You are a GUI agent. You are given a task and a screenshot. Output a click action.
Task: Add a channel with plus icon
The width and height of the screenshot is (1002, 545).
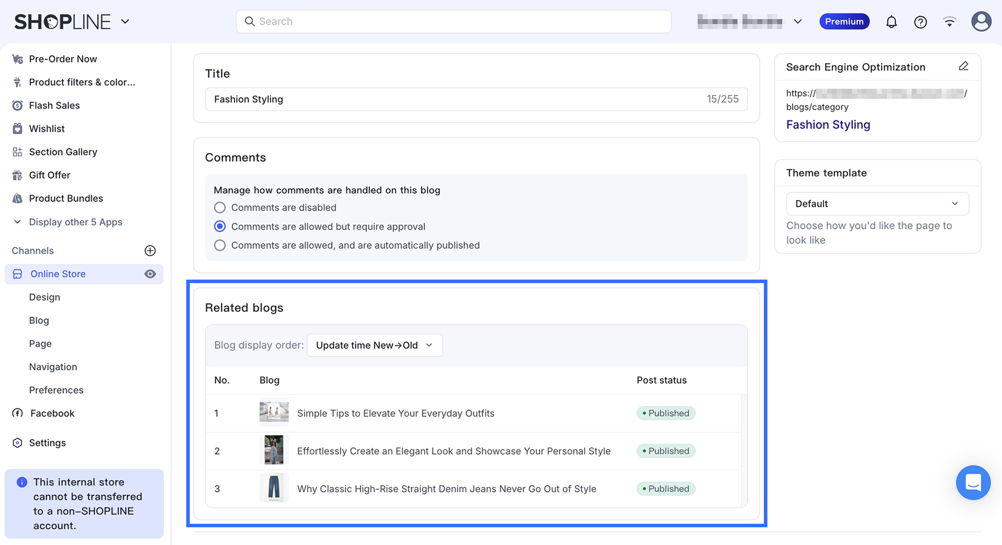[x=150, y=251]
